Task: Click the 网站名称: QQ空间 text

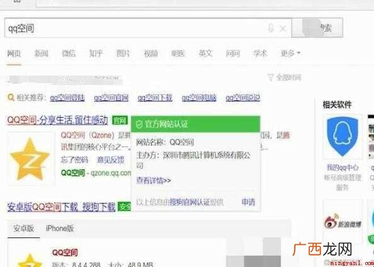Action: tap(165, 142)
